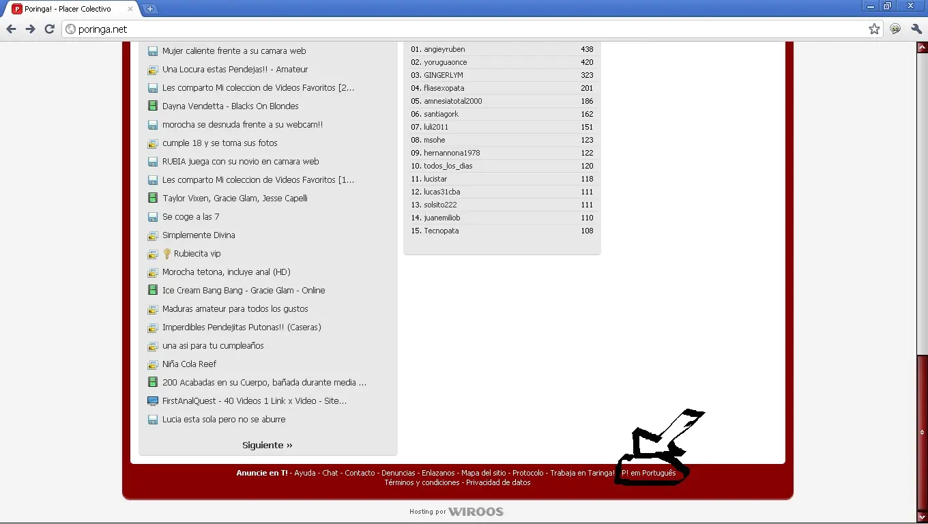Screen dimensions: 928x524
Task: Open post Lucia esta sola pero no se aburre
Action: (224, 420)
